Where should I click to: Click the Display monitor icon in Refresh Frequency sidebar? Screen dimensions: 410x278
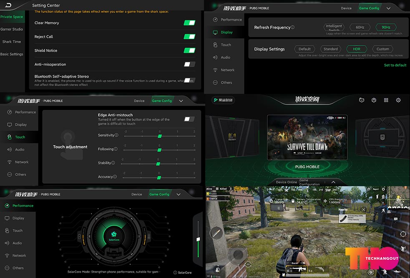[x=215, y=32]
